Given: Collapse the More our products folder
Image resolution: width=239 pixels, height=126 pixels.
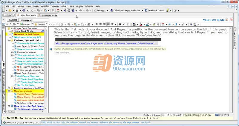Looking at the screenshot, I should coord(9,91).
